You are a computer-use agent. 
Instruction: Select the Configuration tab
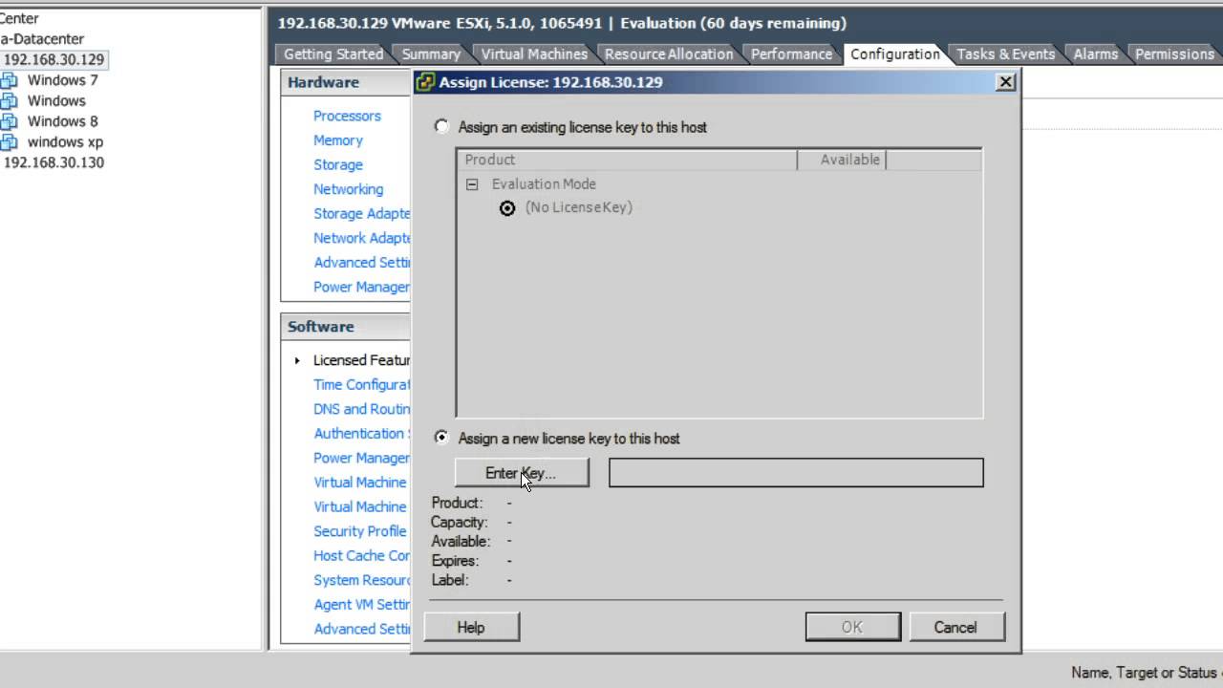click(895, 54)
